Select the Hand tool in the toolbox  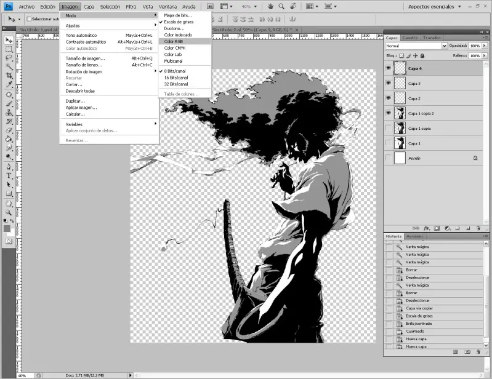pyautogui.click(x=9, y=204)
